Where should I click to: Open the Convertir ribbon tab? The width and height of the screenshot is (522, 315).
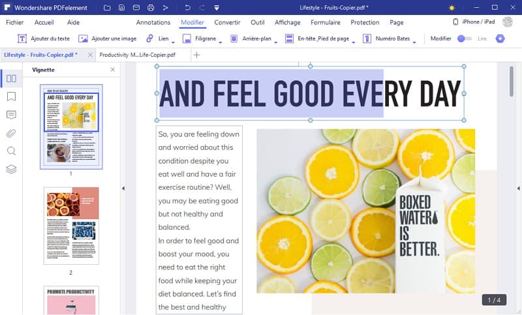pyautogui.click(x=227, y=22)
